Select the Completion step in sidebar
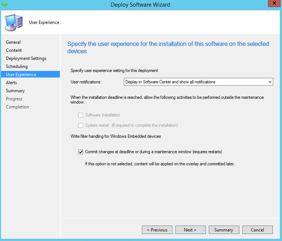282x241 pixels. click(17, 107)
